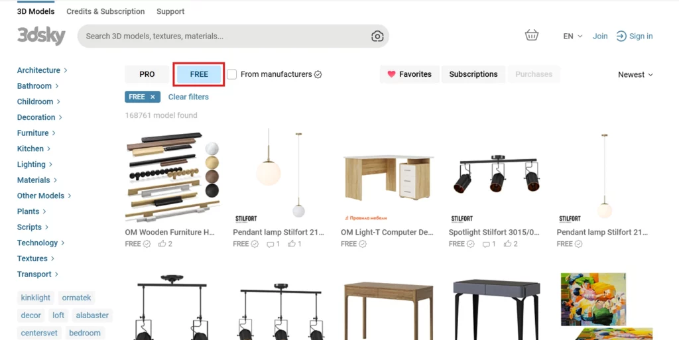This screenshot has height=340, width=679.
Task: Switch to the Credits & Subscription tab
Action: tap(105, 11)
